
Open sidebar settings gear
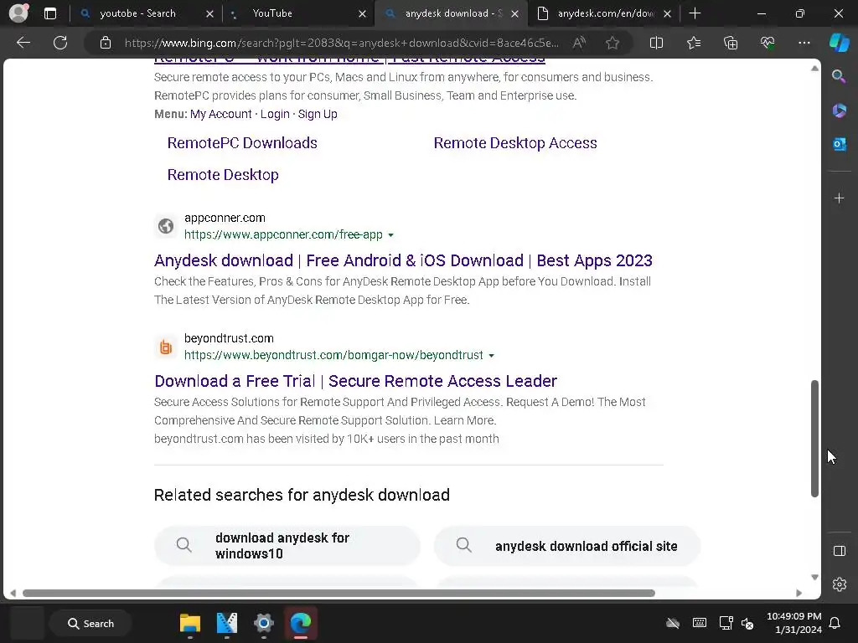click(839, 584)
